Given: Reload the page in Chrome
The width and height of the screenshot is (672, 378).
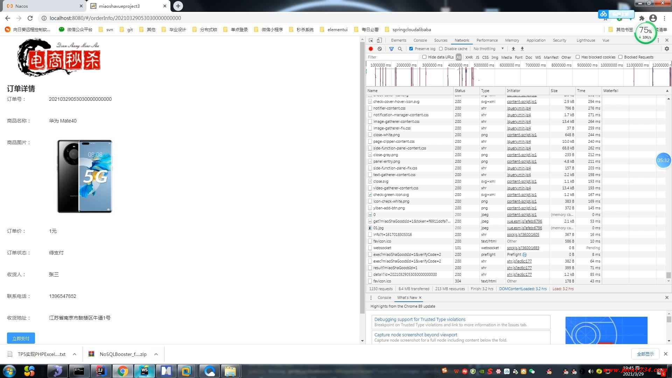Looking at the screenshot, I should coord(30,18).
